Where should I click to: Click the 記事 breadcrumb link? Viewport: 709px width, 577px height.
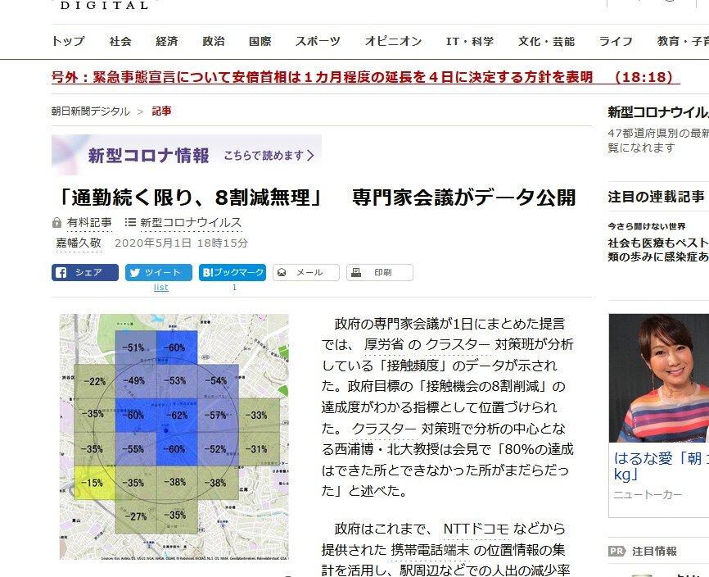[x=161, y=111]
